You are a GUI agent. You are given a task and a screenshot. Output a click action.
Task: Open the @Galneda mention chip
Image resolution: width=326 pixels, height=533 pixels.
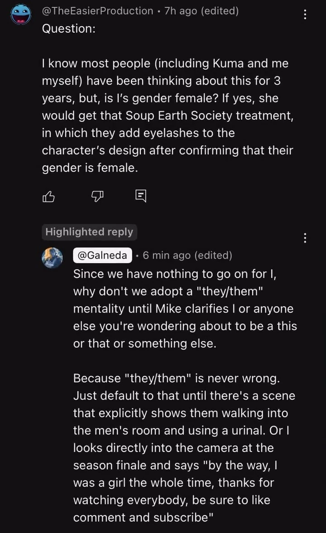click(102, 255)
